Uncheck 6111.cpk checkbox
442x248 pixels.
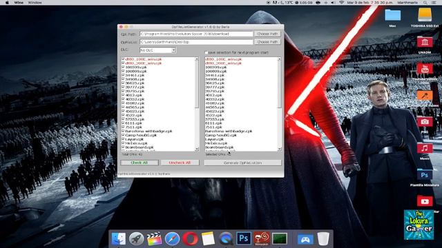coord(123,123)
